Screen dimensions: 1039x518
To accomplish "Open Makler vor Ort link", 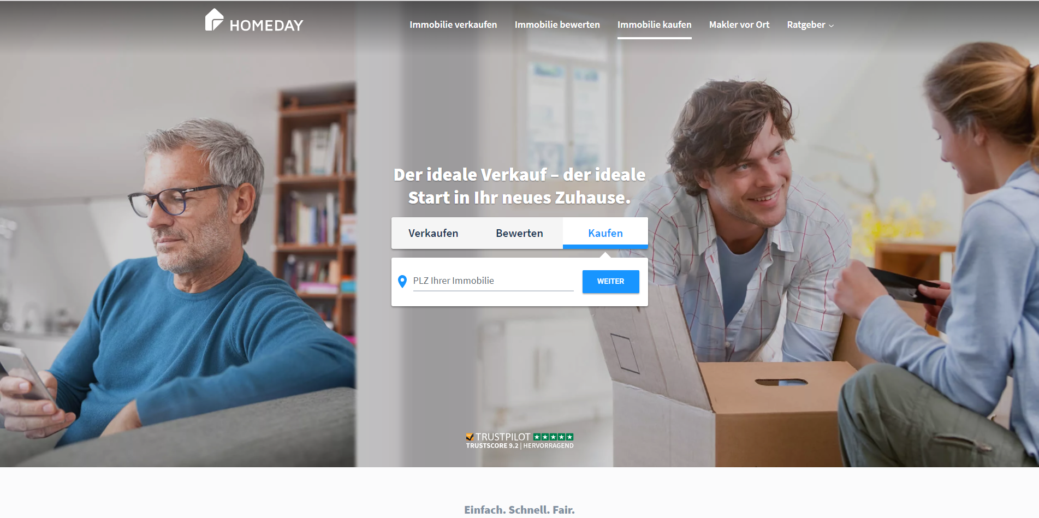I will pos(739,25).
